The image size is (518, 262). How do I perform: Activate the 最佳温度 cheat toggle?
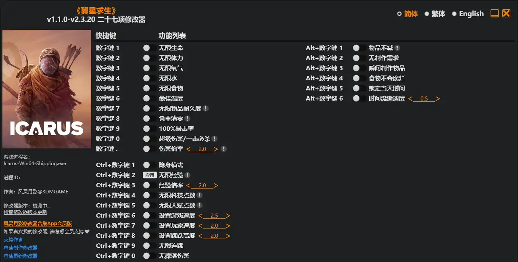coord(146,98)
